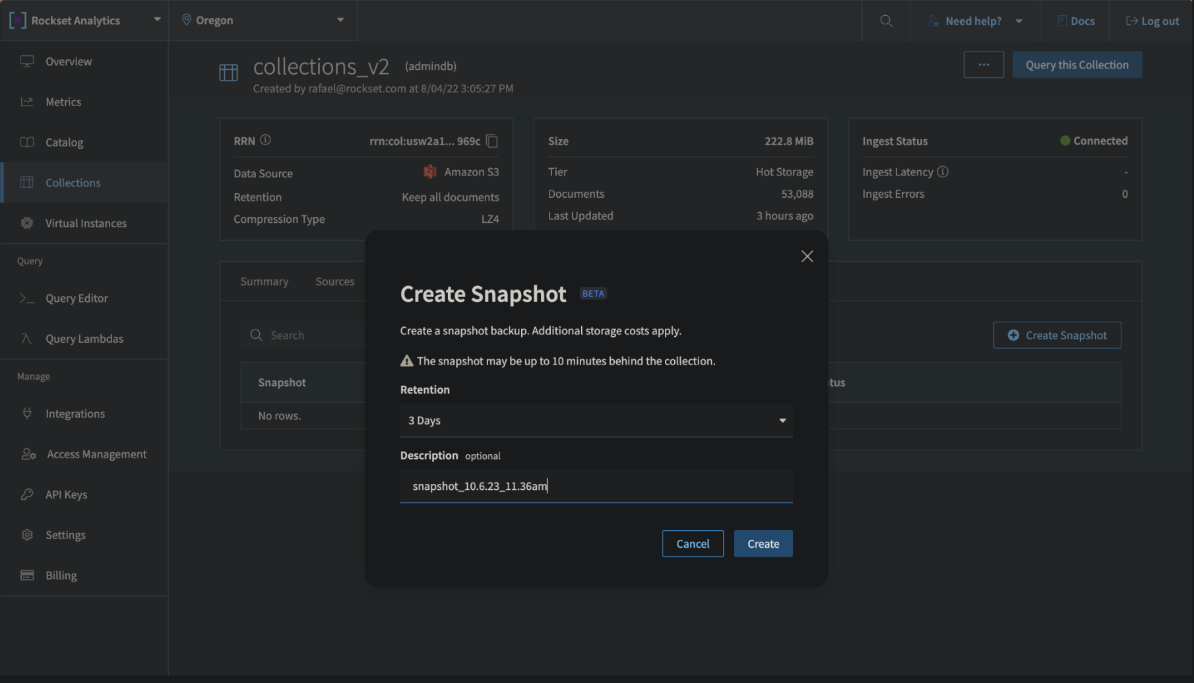Click the location pin icon next to Oregon

pyautogui.click(x=187, y=20)
